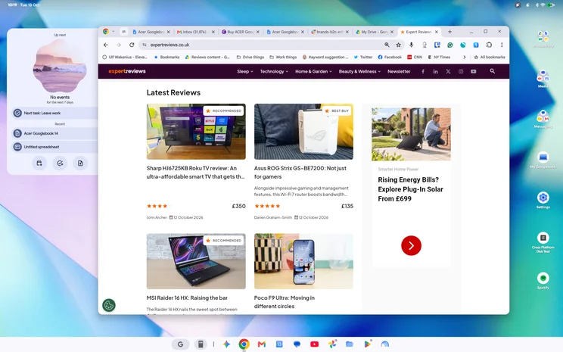Click the expertreviews logo

point(127,71)
